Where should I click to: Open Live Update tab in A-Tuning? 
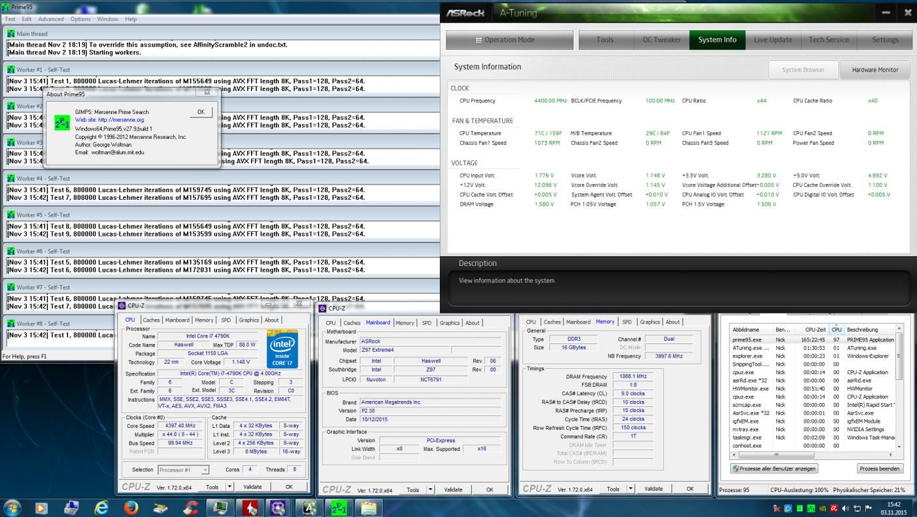click(773, 40)
